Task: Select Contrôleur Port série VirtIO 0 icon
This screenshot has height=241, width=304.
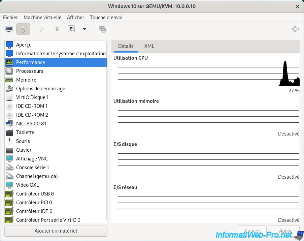Action: pyautogui.click(x=9, y=220)
